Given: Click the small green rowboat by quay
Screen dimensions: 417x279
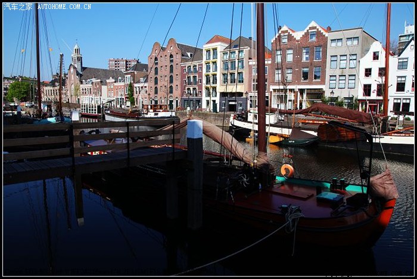Looking at the screenshot, I should 299,141.
